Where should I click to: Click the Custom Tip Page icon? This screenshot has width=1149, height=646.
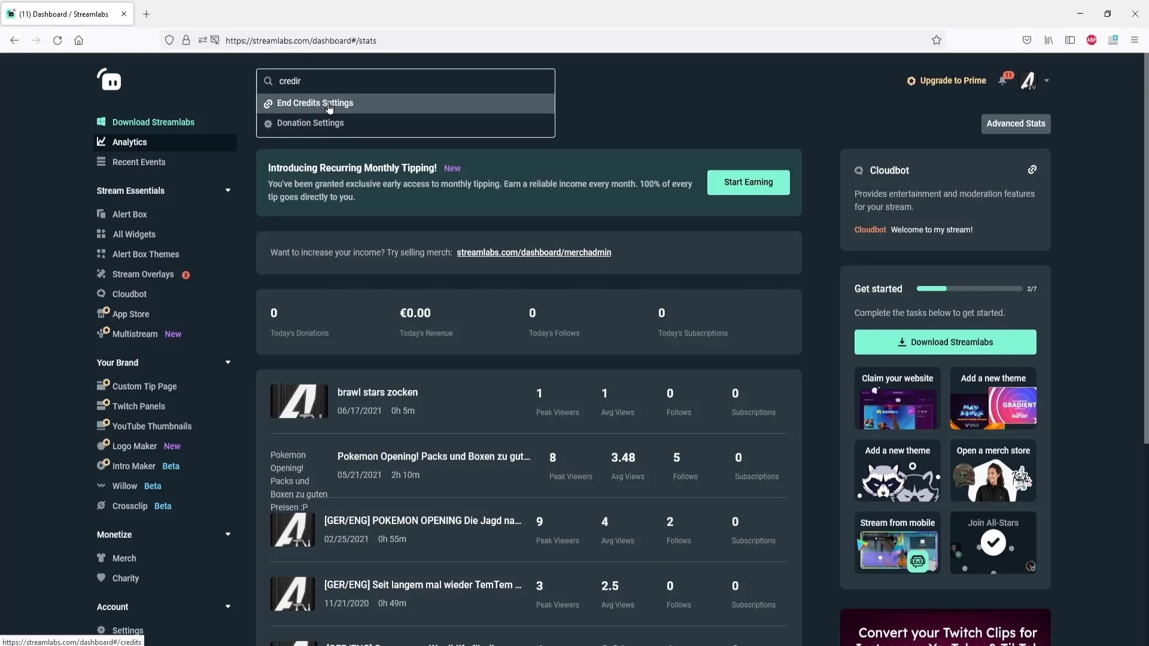point(103,385)
